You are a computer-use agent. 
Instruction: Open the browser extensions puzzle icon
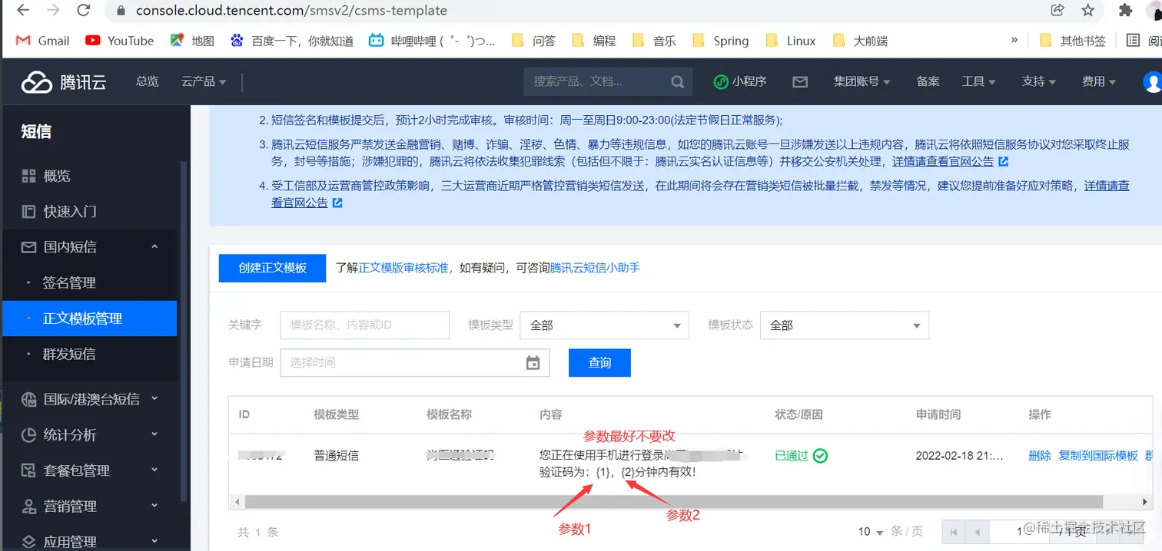pos(1125,11)
